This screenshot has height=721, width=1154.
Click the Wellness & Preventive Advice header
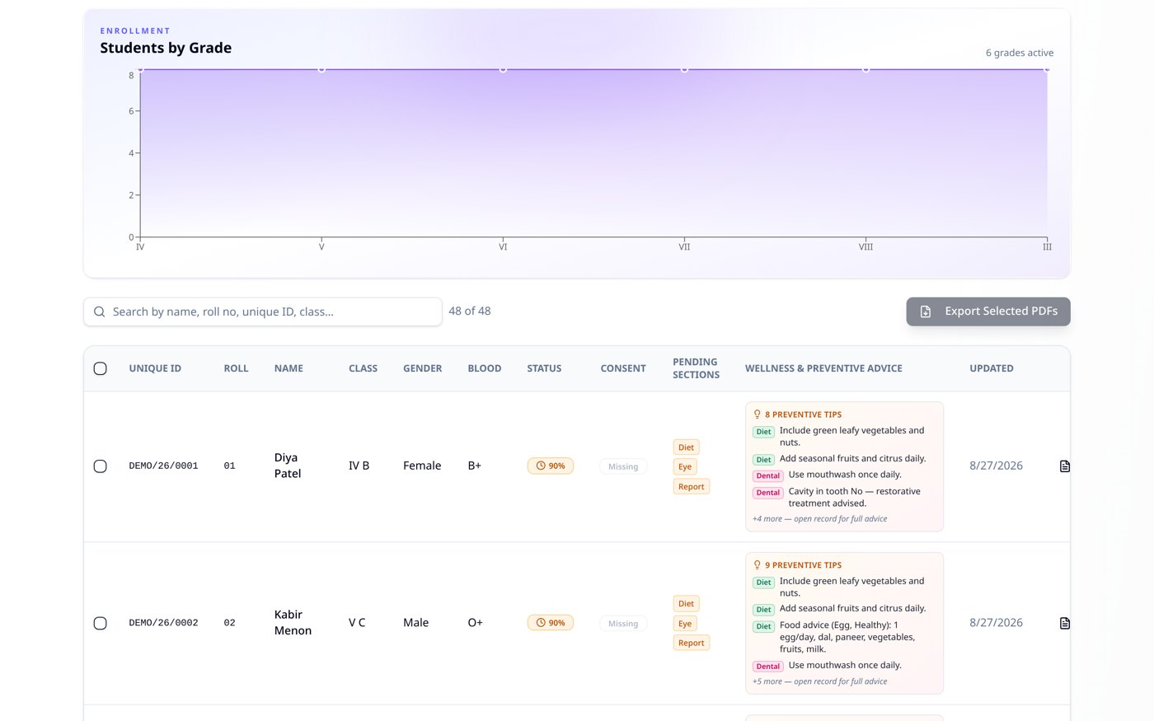pyautogui.click(x=823, y=368)
